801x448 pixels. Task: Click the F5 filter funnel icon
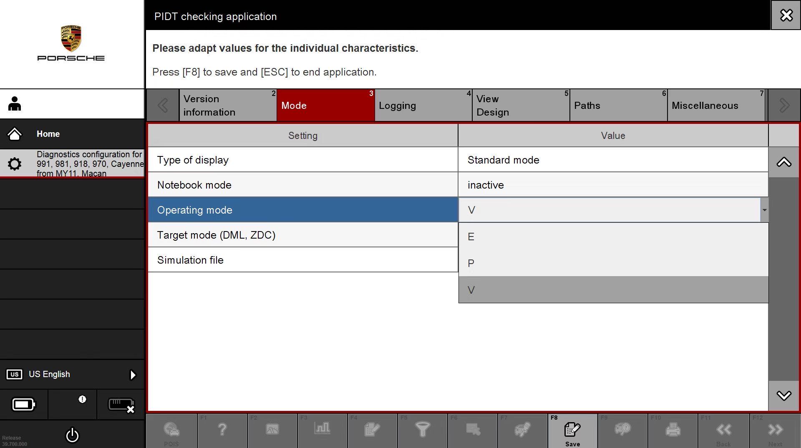point(422,429)
